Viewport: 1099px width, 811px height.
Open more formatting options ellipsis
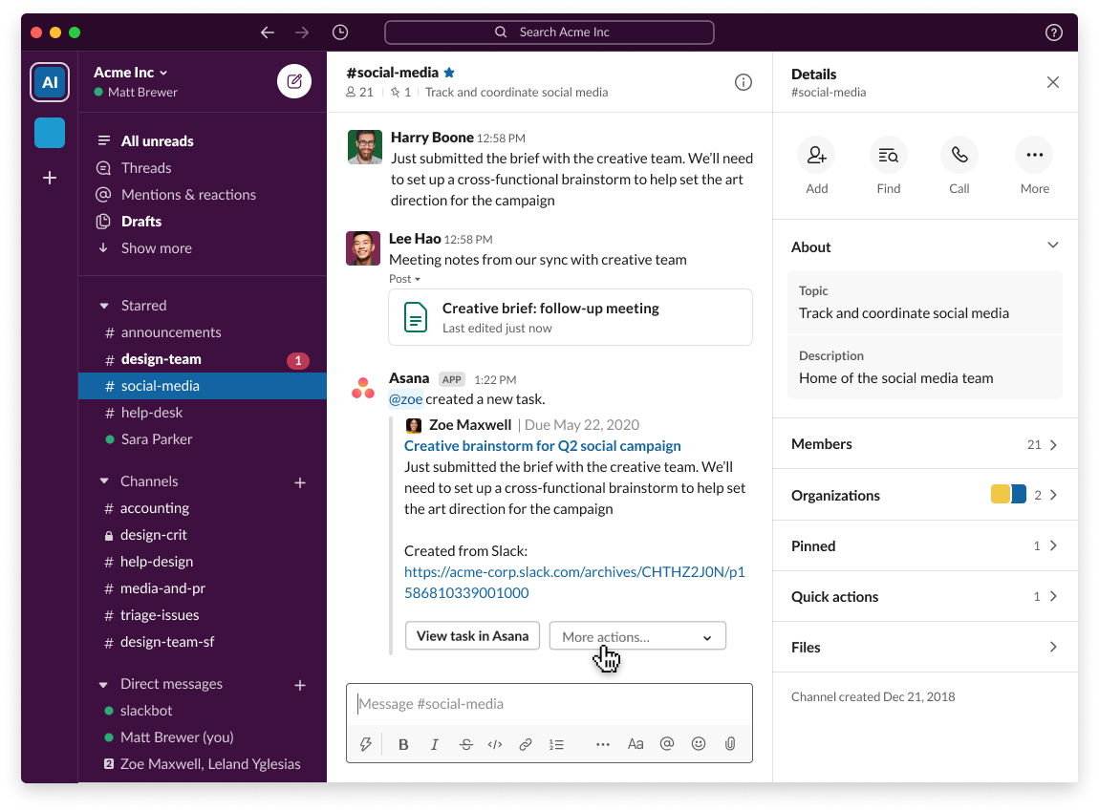(603, 744)
